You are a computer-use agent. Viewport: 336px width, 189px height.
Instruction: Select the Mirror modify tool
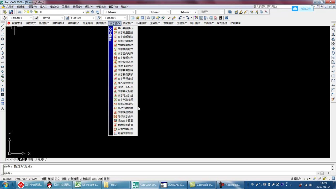click(x=333, y=34)
